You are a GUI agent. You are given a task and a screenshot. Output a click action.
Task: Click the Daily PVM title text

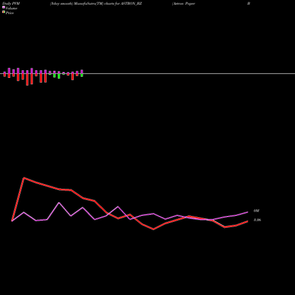[x=11, y=4]
